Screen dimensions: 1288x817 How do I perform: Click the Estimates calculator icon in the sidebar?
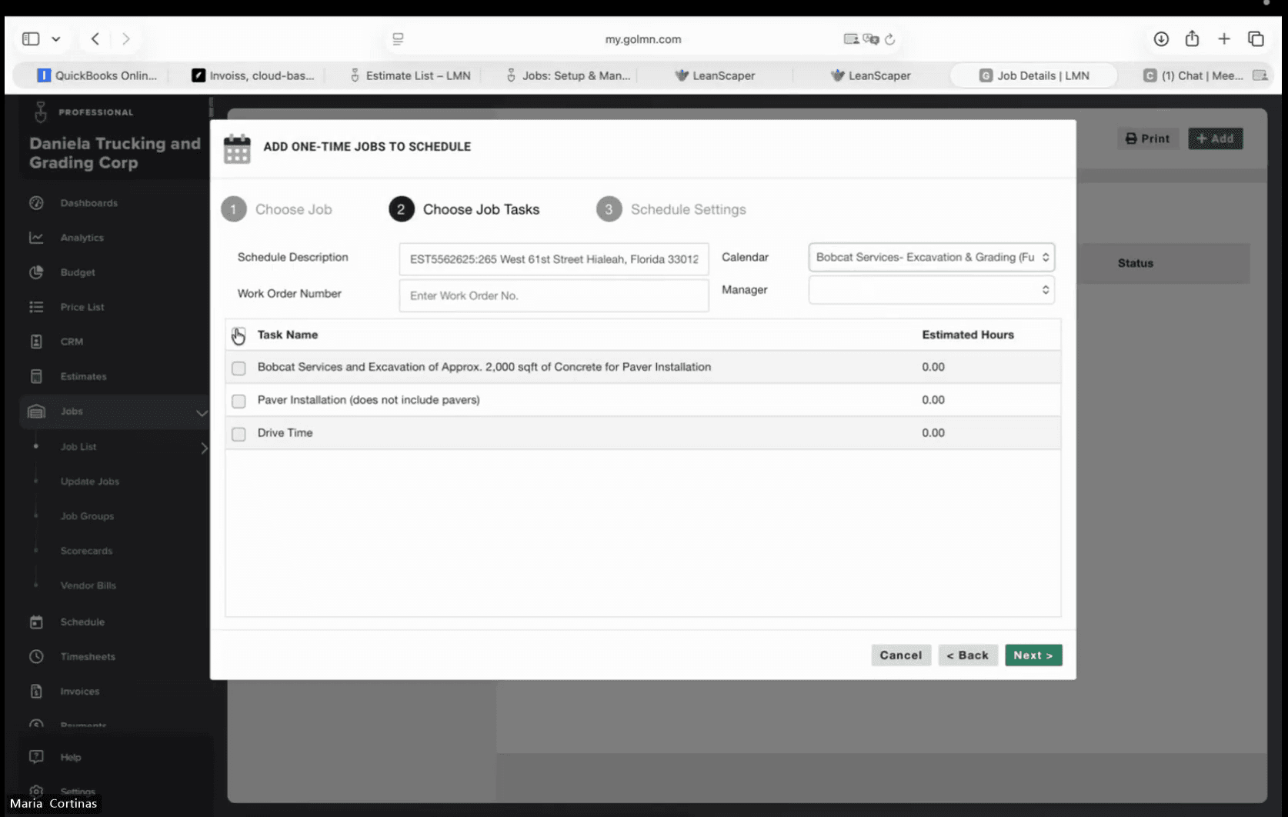pos(36,376)
